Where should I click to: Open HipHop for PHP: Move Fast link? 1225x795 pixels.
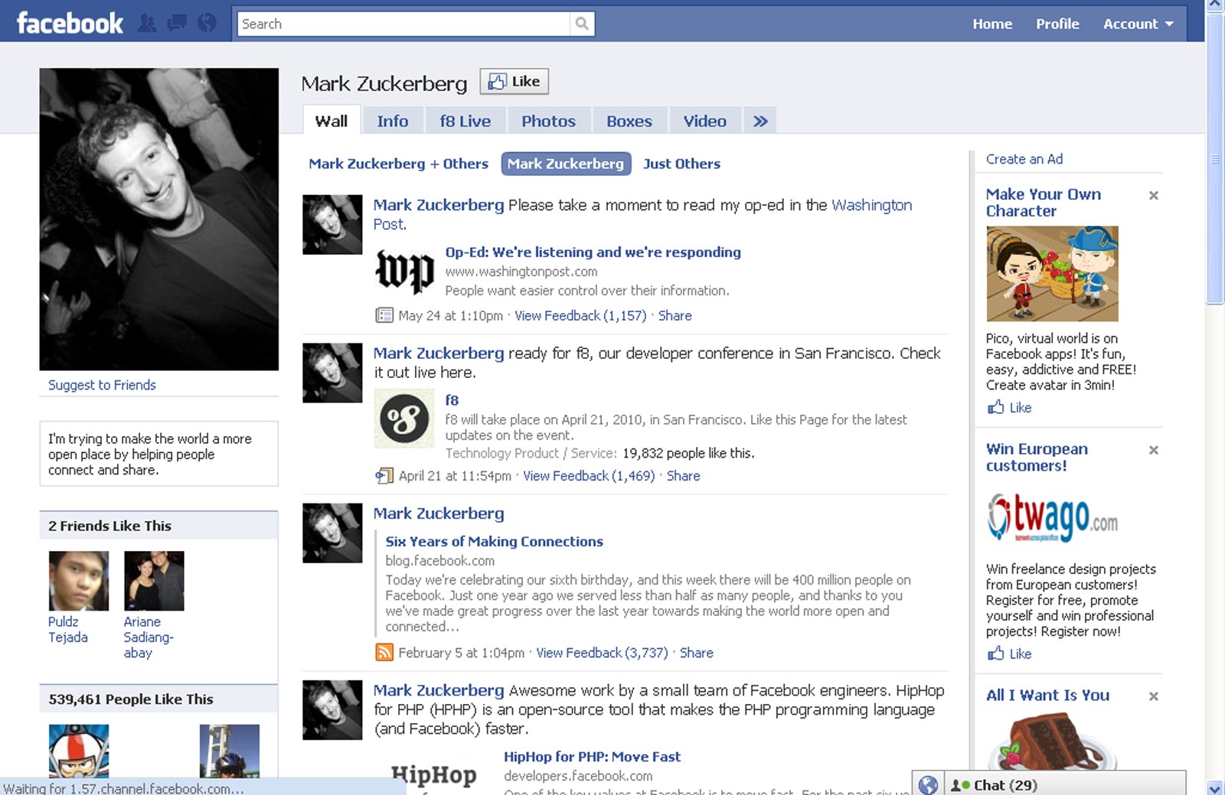point(592,757)
